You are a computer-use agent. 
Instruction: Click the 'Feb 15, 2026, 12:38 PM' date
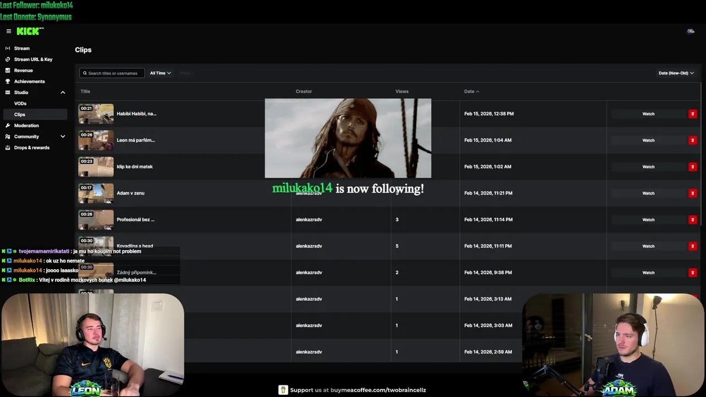pos(489,114)
